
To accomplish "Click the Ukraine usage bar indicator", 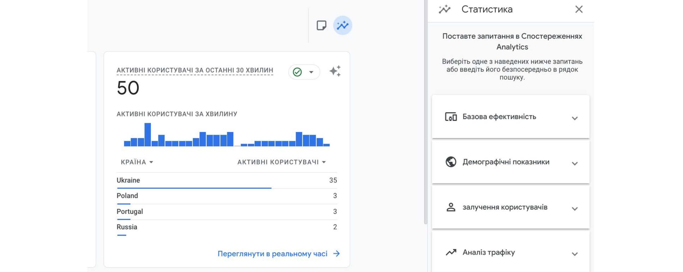I will (x=194, y=188).
